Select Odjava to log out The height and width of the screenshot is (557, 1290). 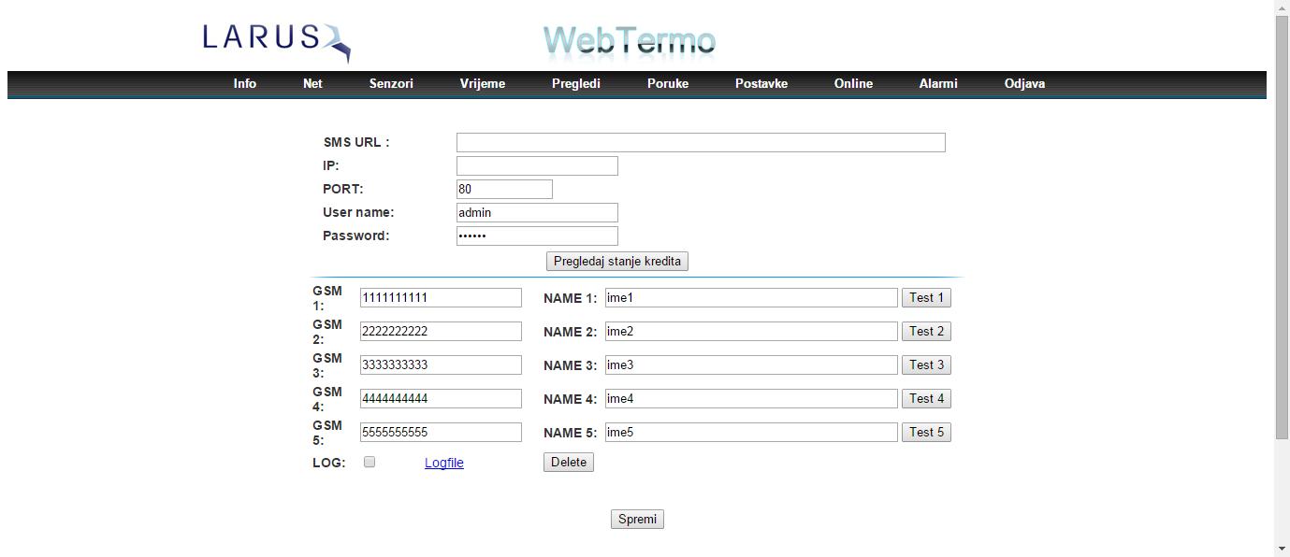pos(1024,84)
